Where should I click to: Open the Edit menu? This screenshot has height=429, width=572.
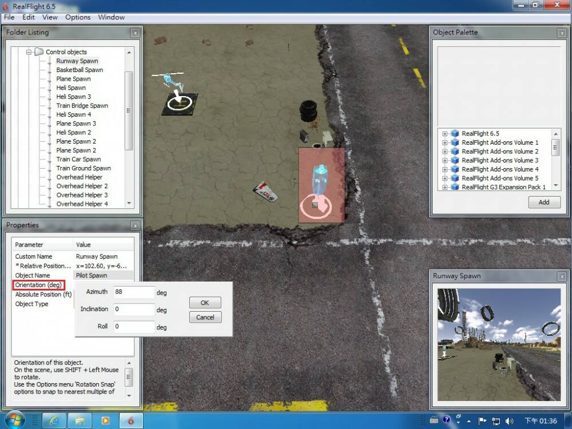(29, 17)
